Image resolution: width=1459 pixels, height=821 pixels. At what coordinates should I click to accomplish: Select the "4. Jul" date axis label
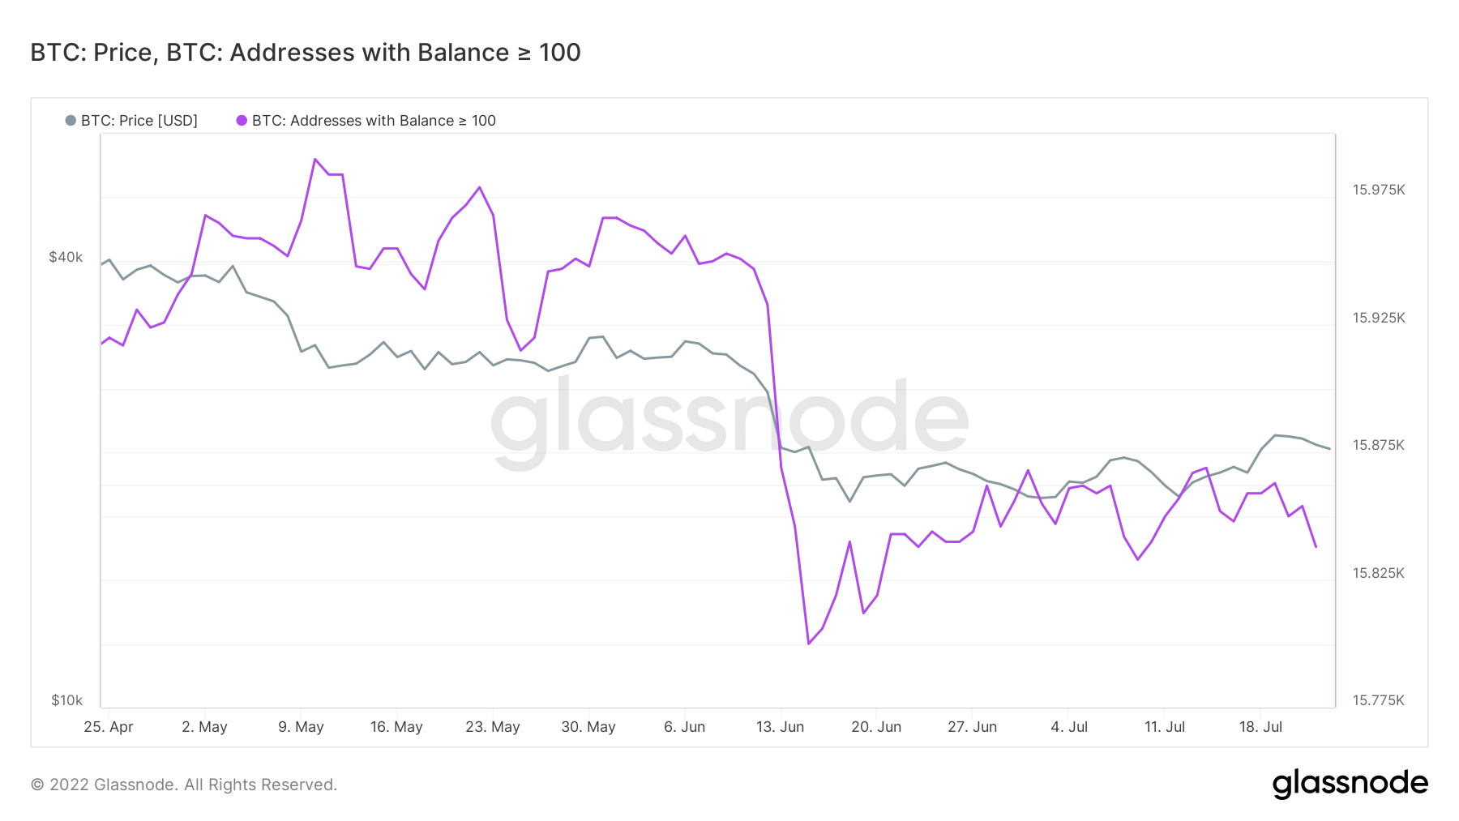tap(1069, 727)
